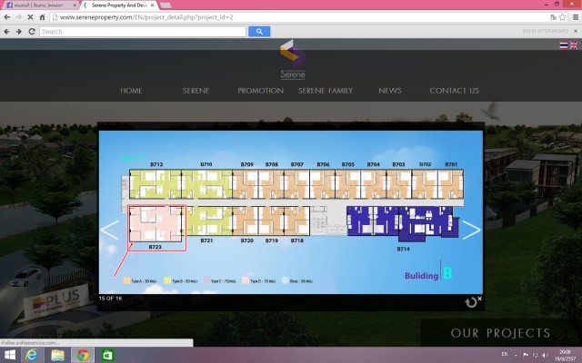Click the Chrome taskbar icon
This screenshot has width=582, height=363.
[83, 355]
